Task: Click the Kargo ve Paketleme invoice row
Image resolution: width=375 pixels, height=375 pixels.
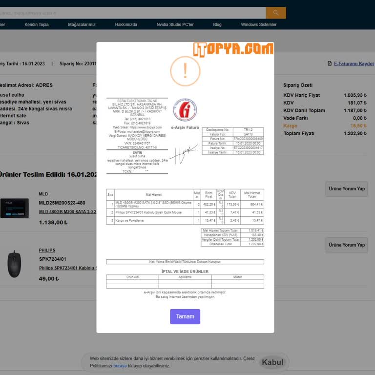Action: click(185, 220)
